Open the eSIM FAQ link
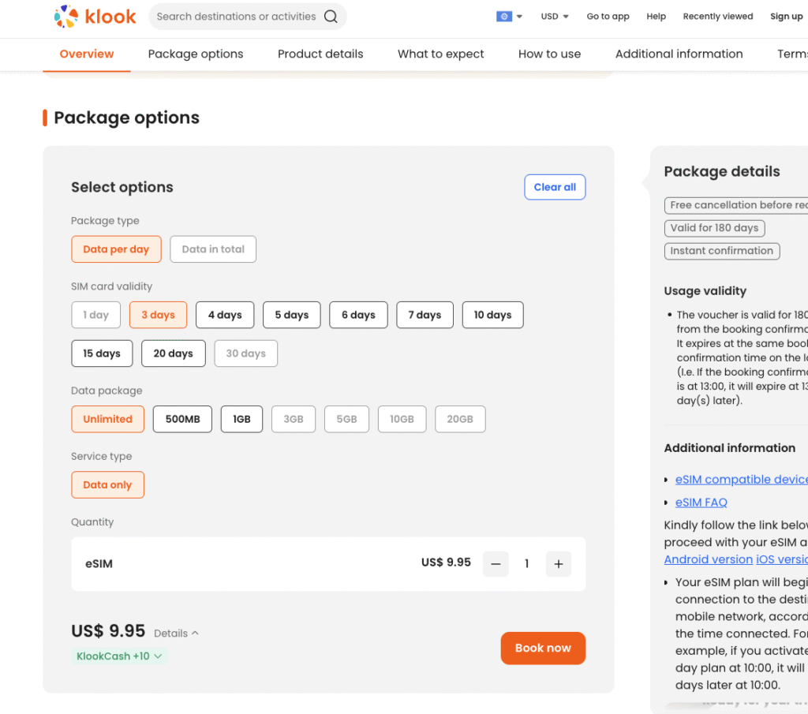Image resolution: width=808 pixels, height=714 pixels. pyautogui.click(x=701, y=502)
